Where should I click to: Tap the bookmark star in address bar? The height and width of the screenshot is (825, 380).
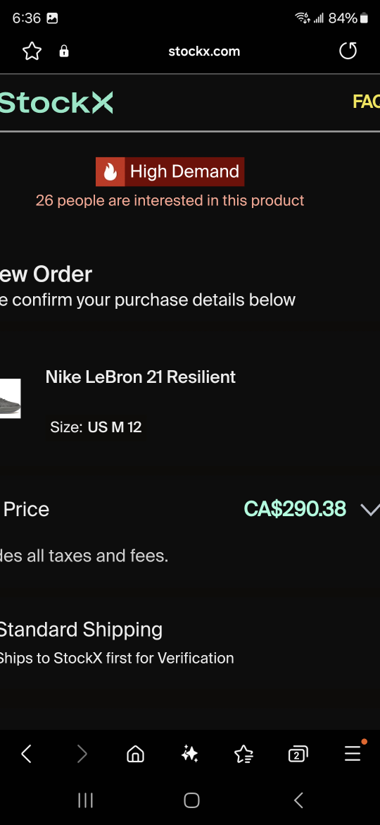pos(32,51)
